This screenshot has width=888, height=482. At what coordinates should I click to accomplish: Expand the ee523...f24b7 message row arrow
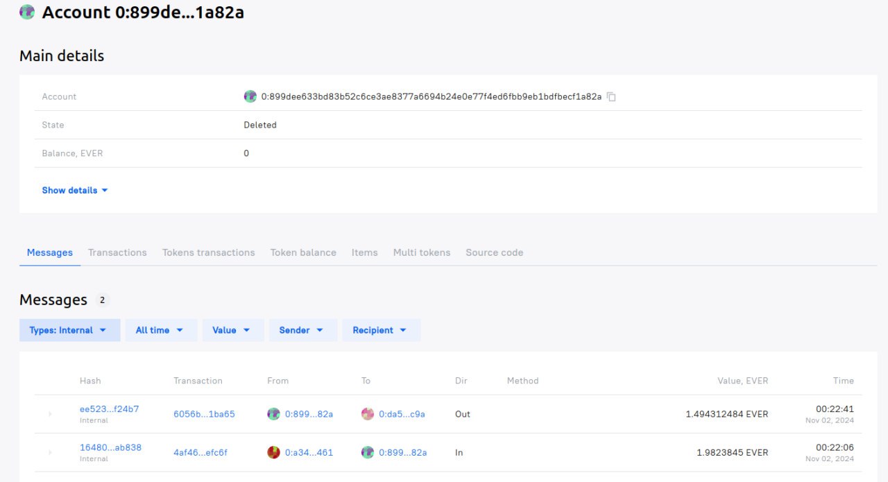tap(50, 414)
